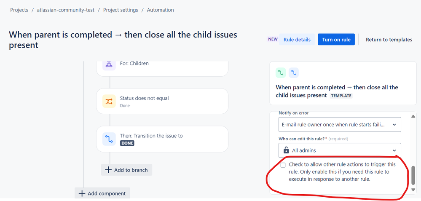Viewport: 421px width, 201px height.
Task: Open Project settings breadcrumb
Action: pos(120,10)
